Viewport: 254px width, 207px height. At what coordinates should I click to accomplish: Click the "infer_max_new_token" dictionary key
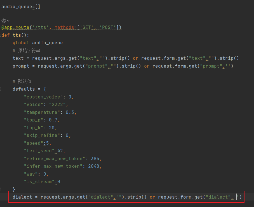[x=53, y=166]
